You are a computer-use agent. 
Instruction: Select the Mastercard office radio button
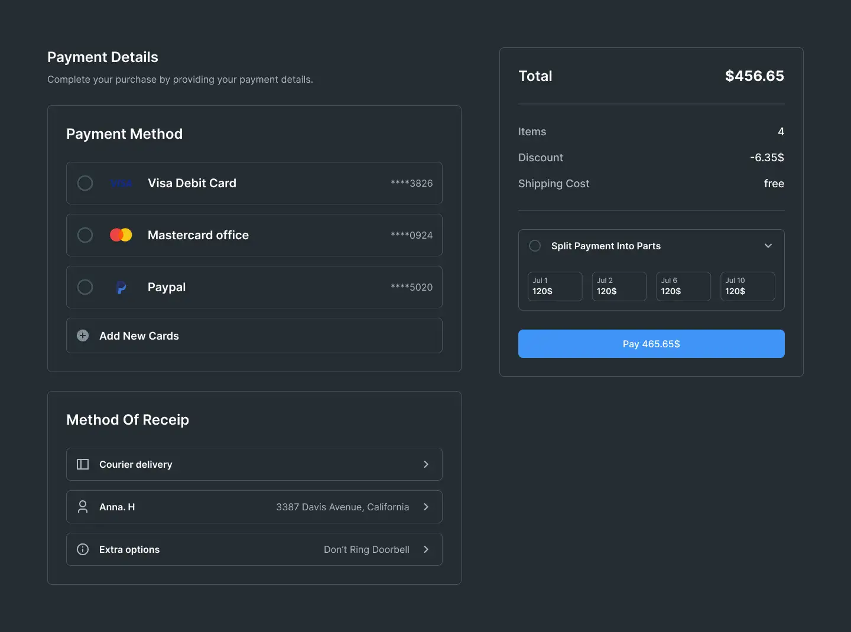pos(85,235)
